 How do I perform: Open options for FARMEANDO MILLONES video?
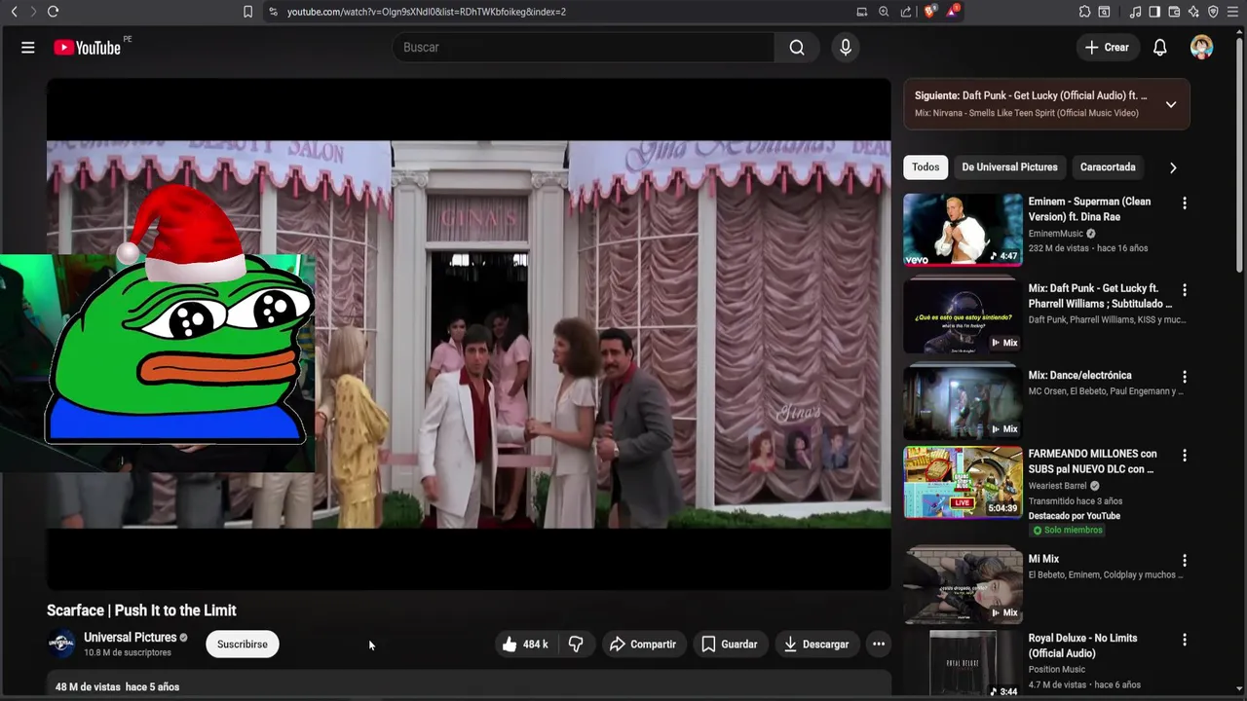pos(1185,456)
